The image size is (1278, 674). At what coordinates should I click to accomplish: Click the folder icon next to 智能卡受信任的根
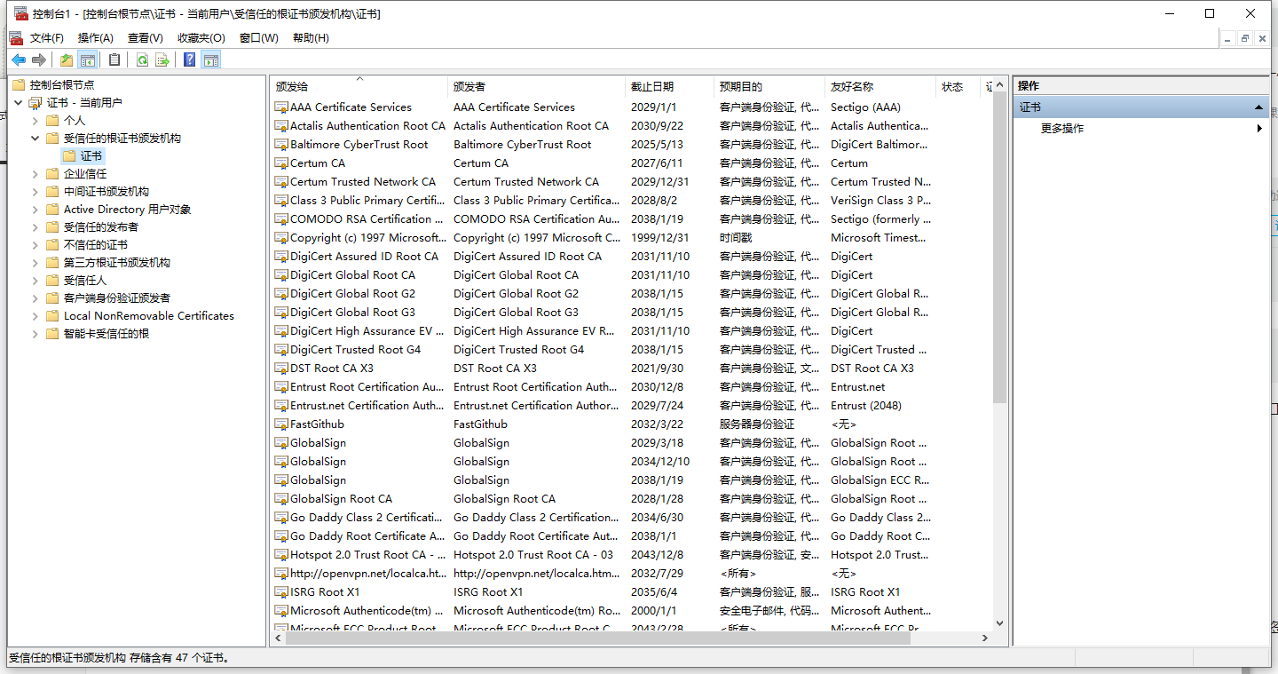tap(52, 333)
